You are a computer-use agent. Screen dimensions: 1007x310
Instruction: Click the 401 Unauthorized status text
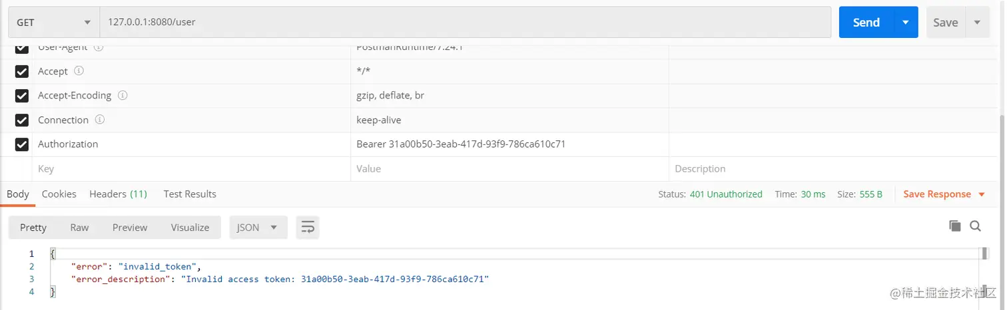click(x=725, y=194)
